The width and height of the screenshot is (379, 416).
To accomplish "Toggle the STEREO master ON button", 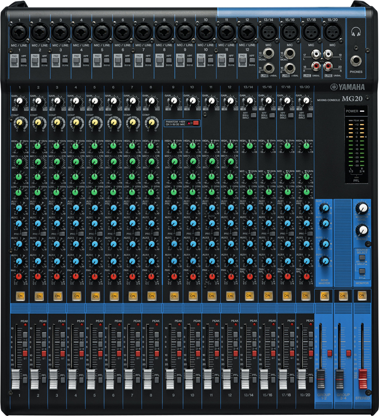I will pyautogui.click(x=361, y=295).
